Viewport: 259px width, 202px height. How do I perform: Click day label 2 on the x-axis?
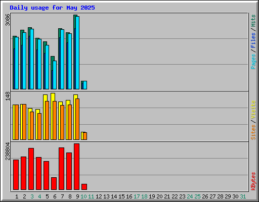24,196
